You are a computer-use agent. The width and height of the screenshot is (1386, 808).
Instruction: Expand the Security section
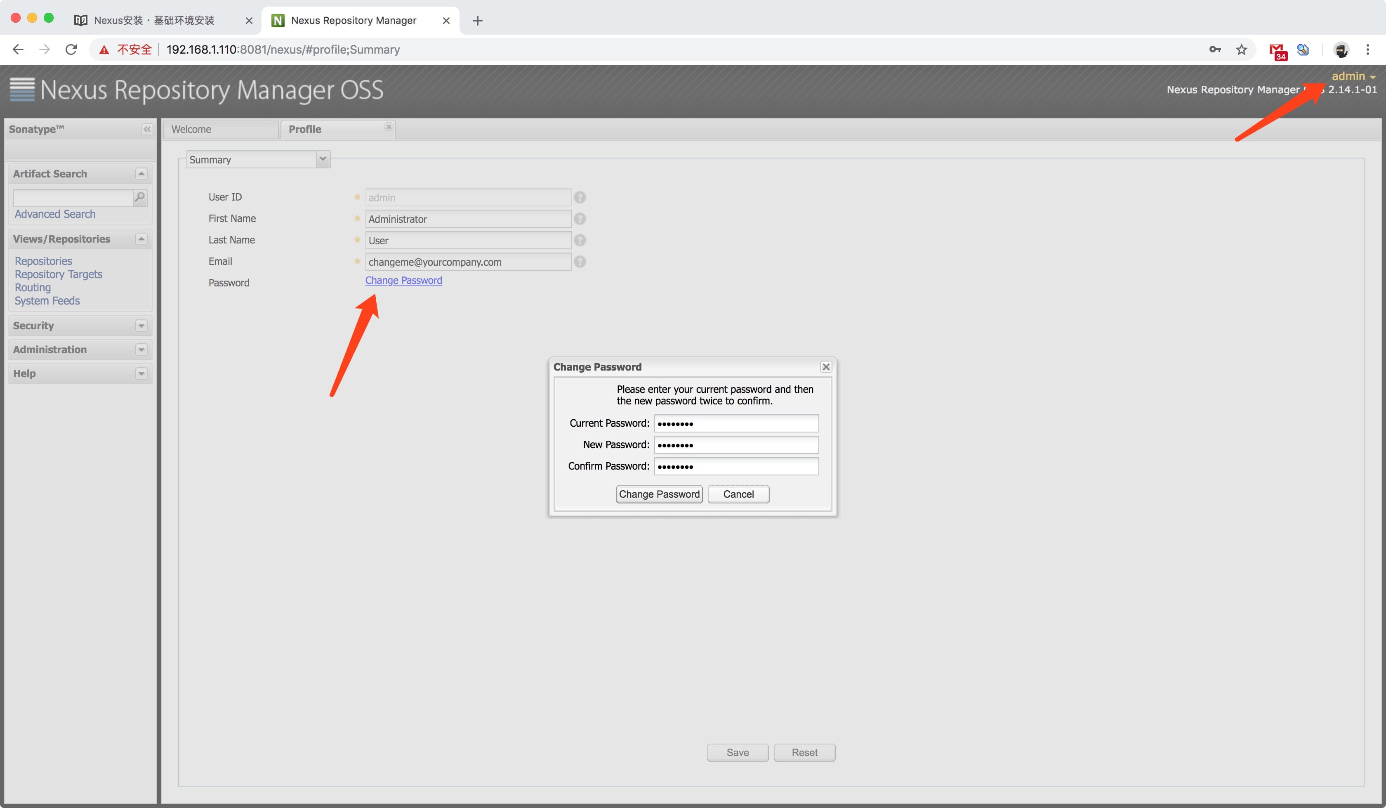coord(141,326)
